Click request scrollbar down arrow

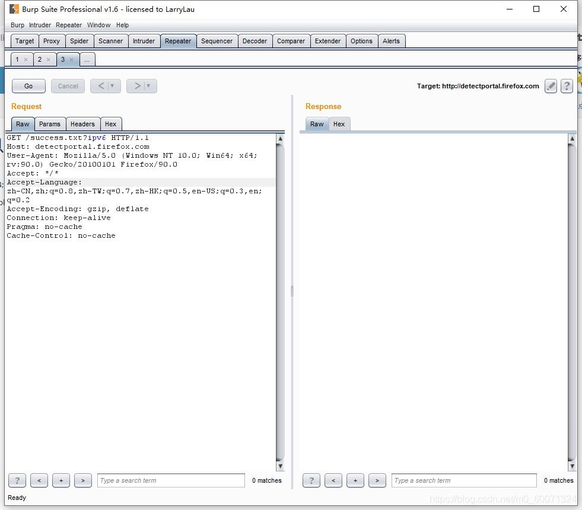pyautogui.click(x=281, y=466)
